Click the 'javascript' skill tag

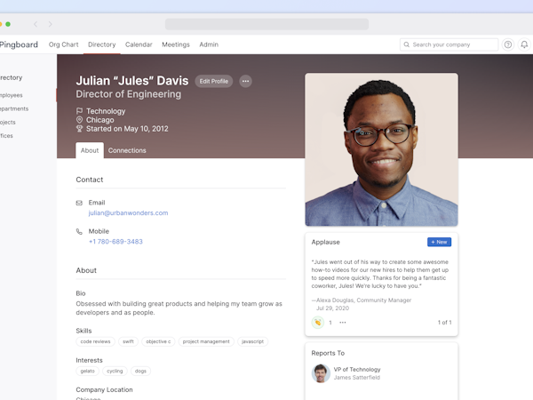tap(252, 341)
